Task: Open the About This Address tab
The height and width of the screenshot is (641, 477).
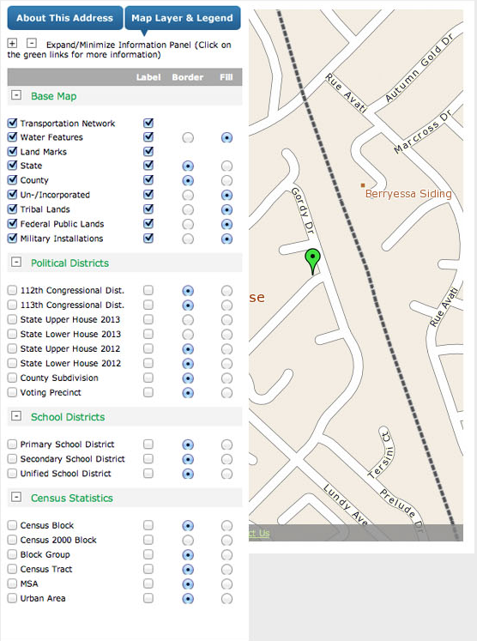Action: tap(65, 18)
